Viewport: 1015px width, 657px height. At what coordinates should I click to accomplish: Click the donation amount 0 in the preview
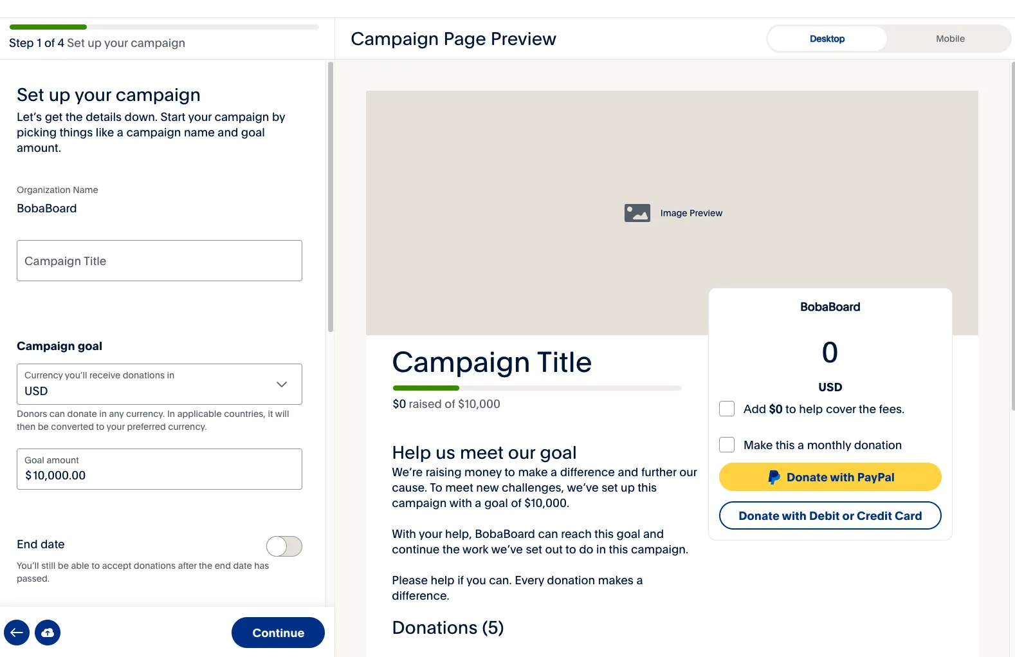pos(830,353)
